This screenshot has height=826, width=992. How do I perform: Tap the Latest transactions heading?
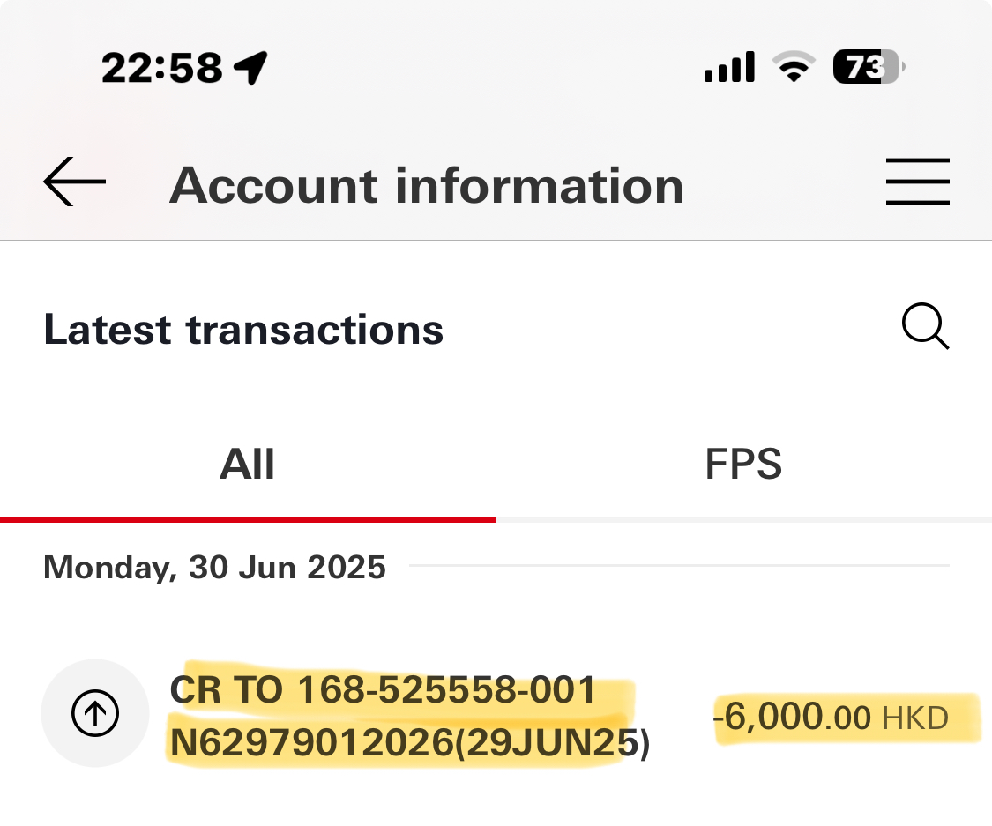243,330
